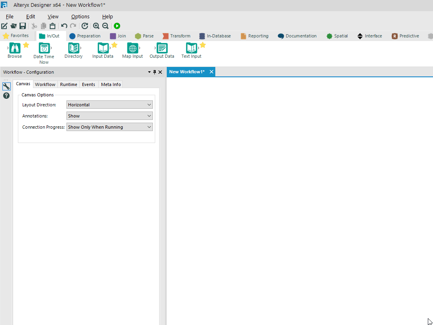Open help via the question mark icon

(6, 96)
